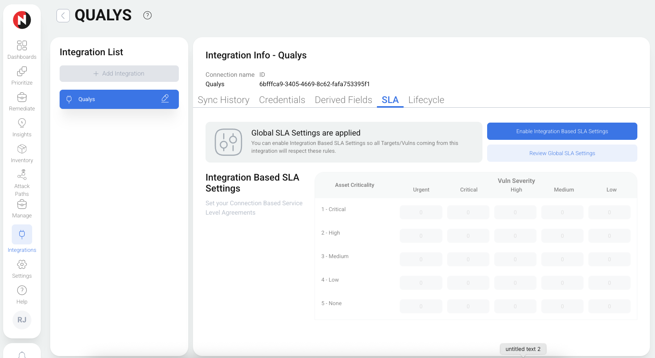
Task: Click the integration ID value 6bfffca9
Action: click(315, 84)
